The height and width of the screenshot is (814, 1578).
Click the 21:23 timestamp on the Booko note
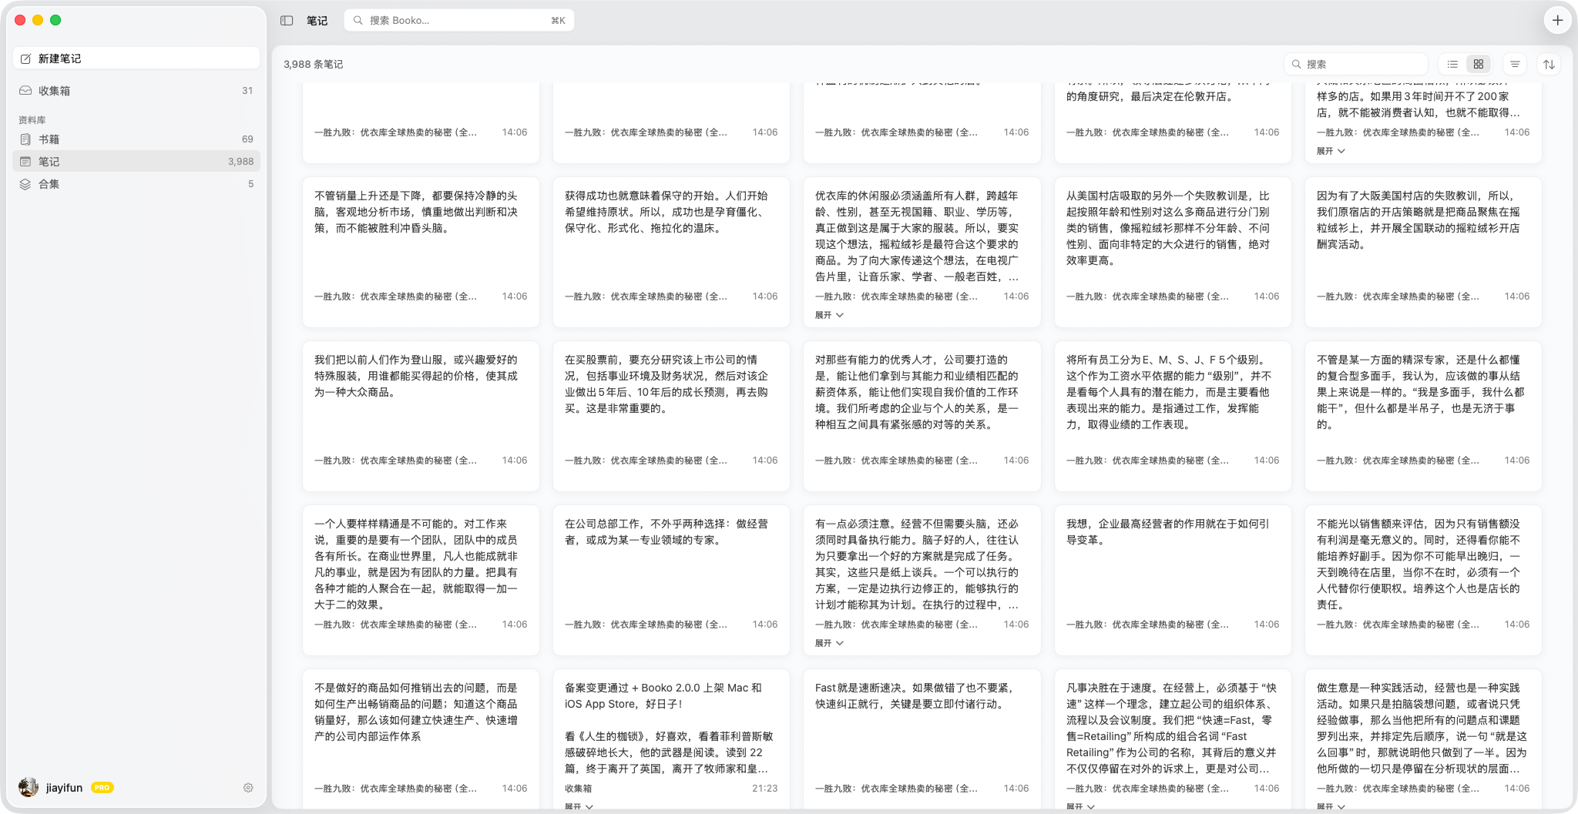coord(764,789)
